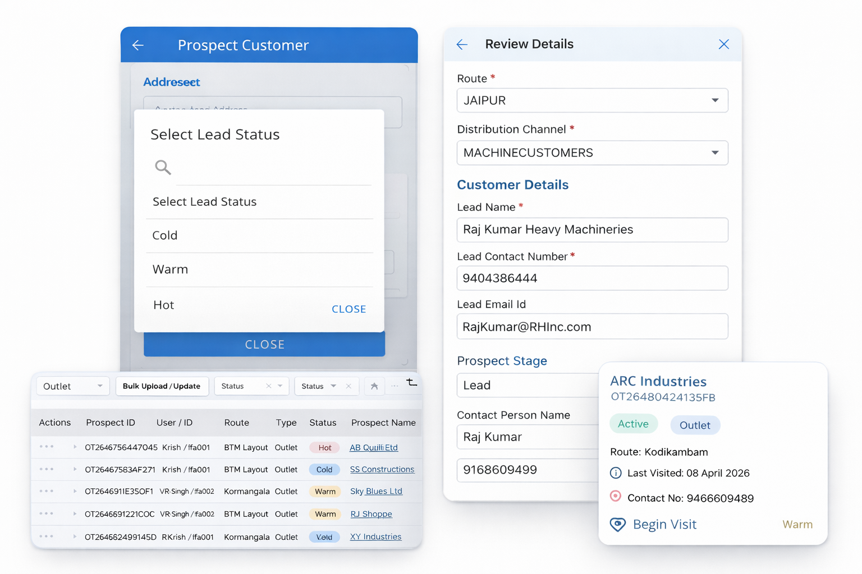This screenshot has height=574, width=862.
Task: Open Distribution Channel dropdown showing MACHINECUSTOMERS
Action: [593, 153]
